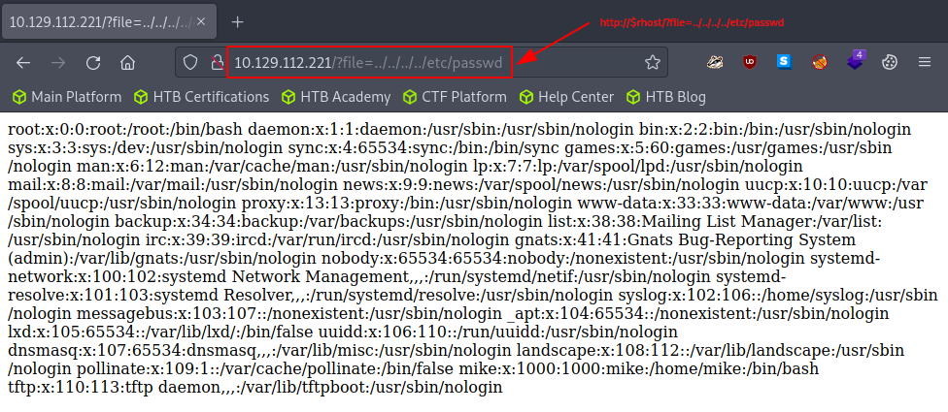Bookmark this page with the star
The height and width of the screenshot is (412, 948).
pos(652,63)
